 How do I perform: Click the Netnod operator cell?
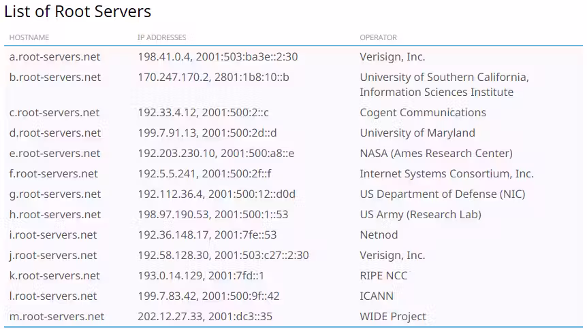point(379,235)
